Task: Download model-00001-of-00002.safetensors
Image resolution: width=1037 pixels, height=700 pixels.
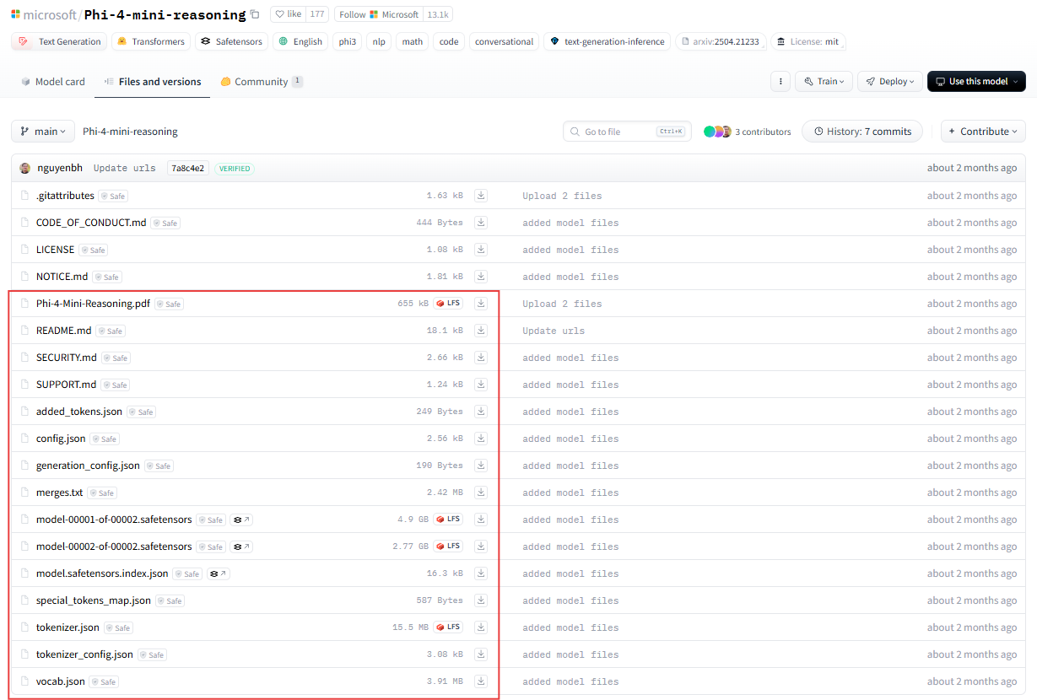Action: [481, 520]
